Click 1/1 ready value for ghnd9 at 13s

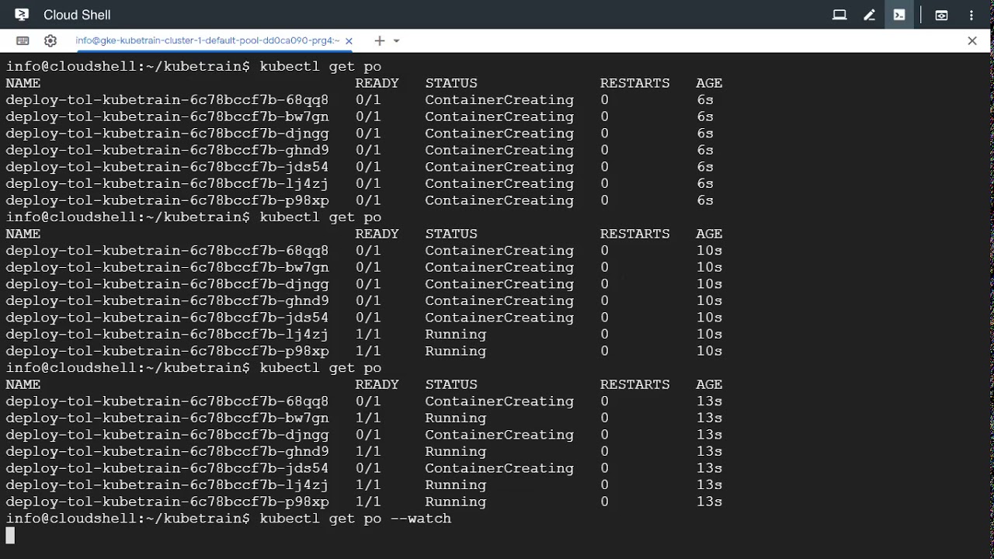click(x=368, y=451)
